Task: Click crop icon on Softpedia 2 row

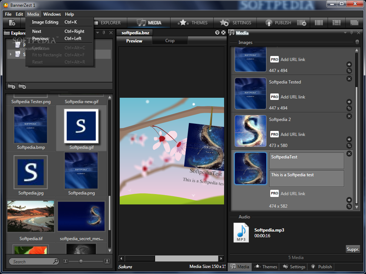Action: pos(349,146)
